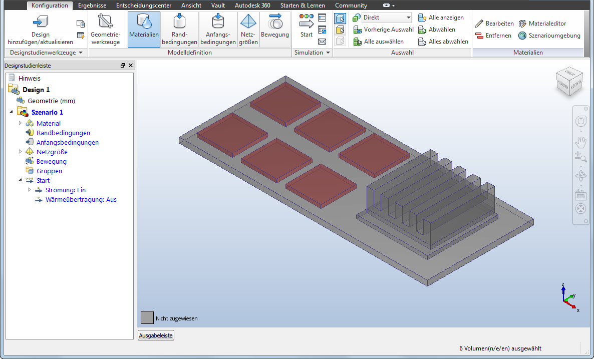Open the Community tab
The image size is (594, 359).
(x=351, y=6)
